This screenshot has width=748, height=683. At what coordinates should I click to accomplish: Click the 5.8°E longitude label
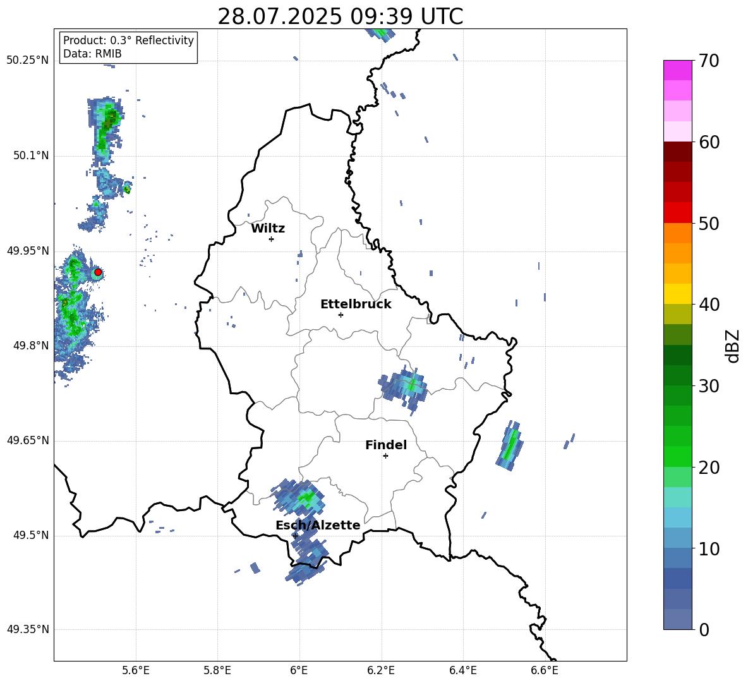coord(217,670)
